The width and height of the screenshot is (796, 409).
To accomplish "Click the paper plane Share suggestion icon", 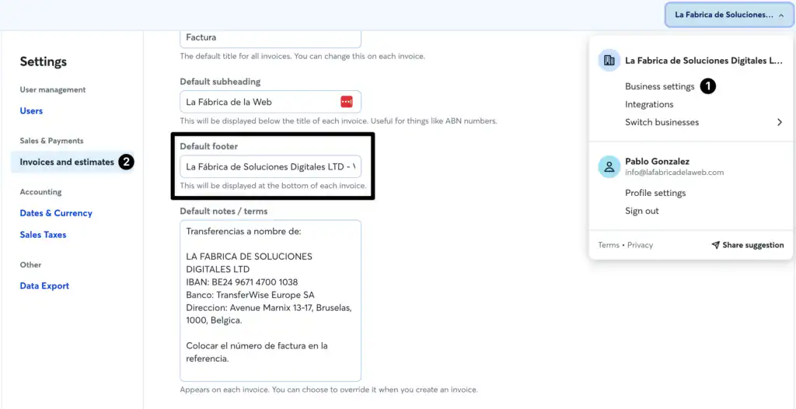I will point(715,245).
